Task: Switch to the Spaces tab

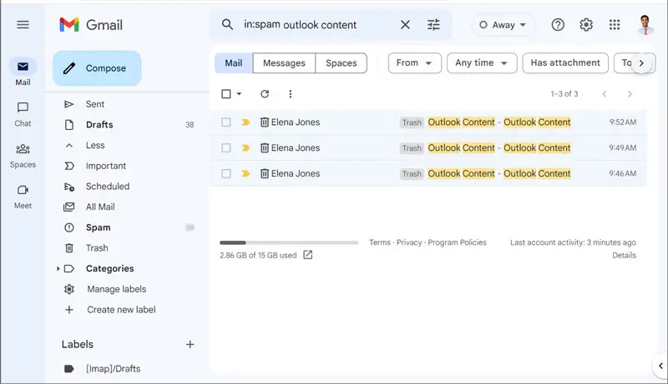Action: (x=341, y=63)
